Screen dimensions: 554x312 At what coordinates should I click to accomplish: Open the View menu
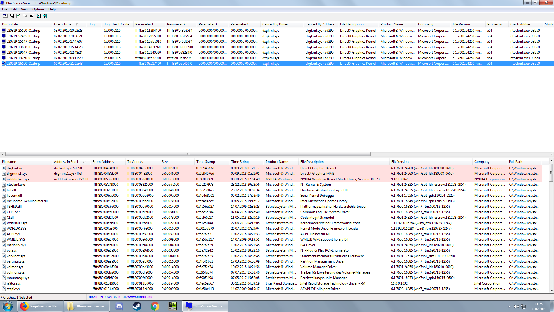[25, 9]
